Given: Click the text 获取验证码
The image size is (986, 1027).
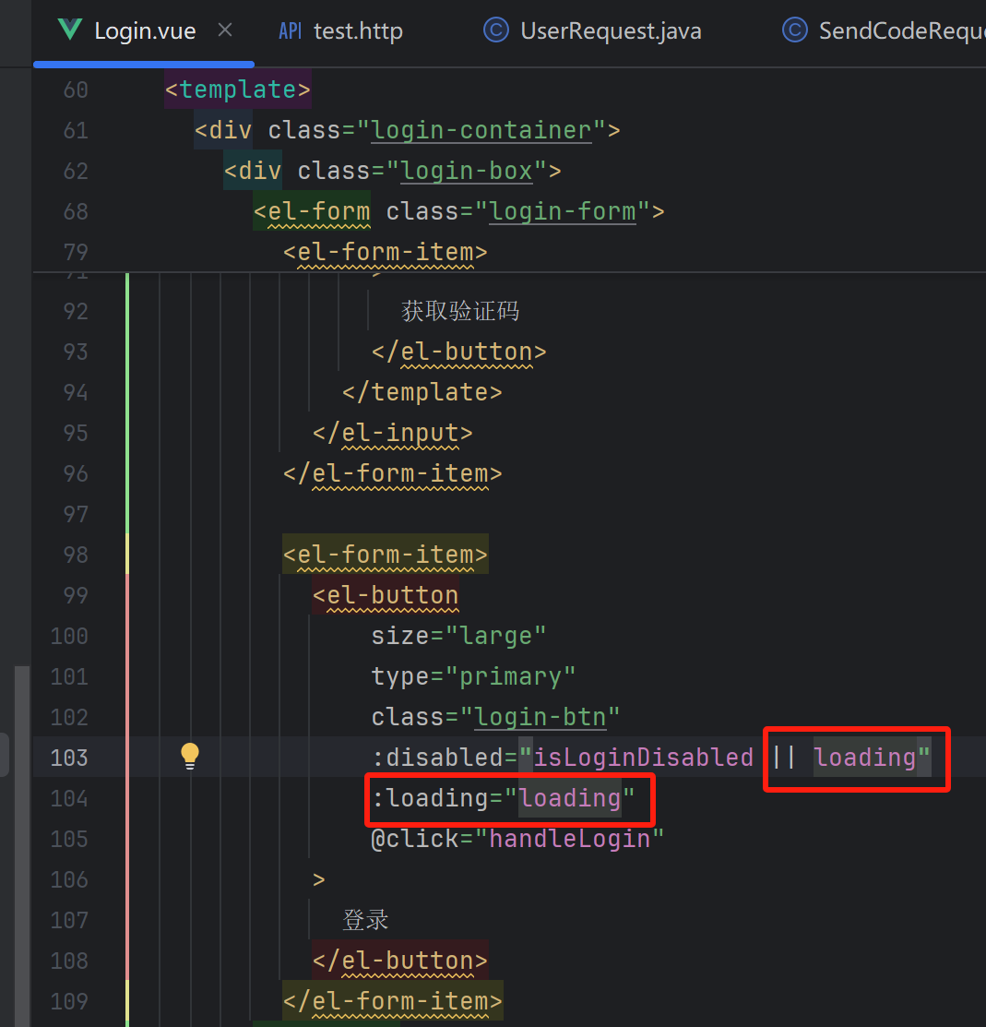Looking at the screenshot, I should (460, 310).
